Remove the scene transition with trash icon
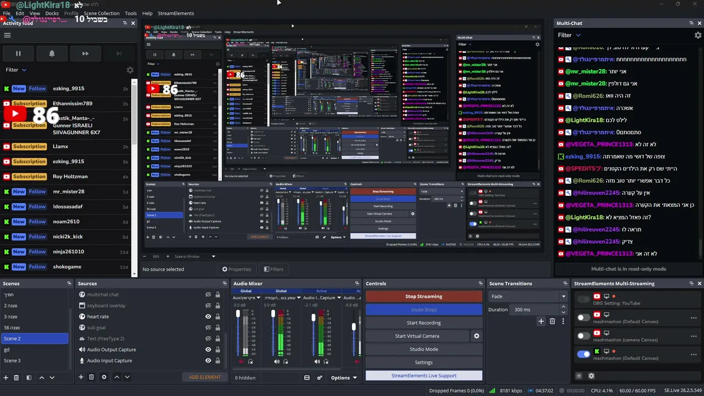Screen dimensions: 704x396 point(552,321)
